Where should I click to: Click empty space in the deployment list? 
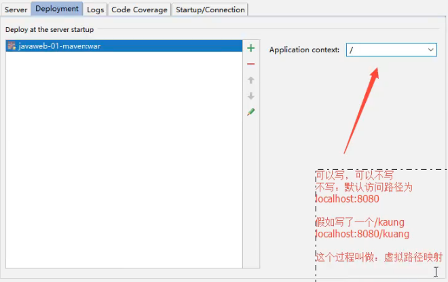(x=122, y=170)
